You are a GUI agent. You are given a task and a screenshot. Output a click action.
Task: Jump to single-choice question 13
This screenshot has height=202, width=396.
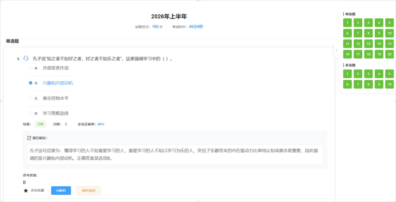pyautogui.click(x=368, y=44)
